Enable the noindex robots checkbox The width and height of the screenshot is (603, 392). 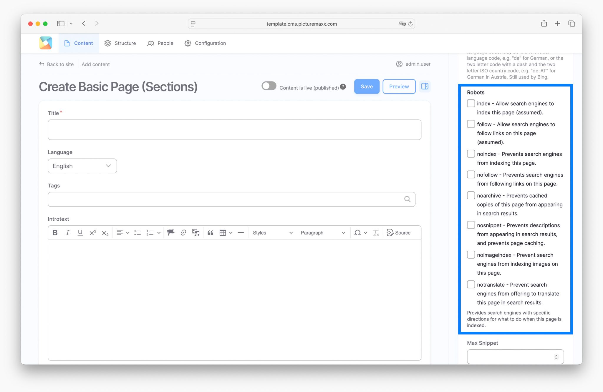[471, 153]
